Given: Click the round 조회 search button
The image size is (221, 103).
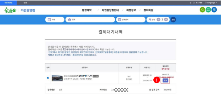Looking at the screenshot, I should point(173,20).
